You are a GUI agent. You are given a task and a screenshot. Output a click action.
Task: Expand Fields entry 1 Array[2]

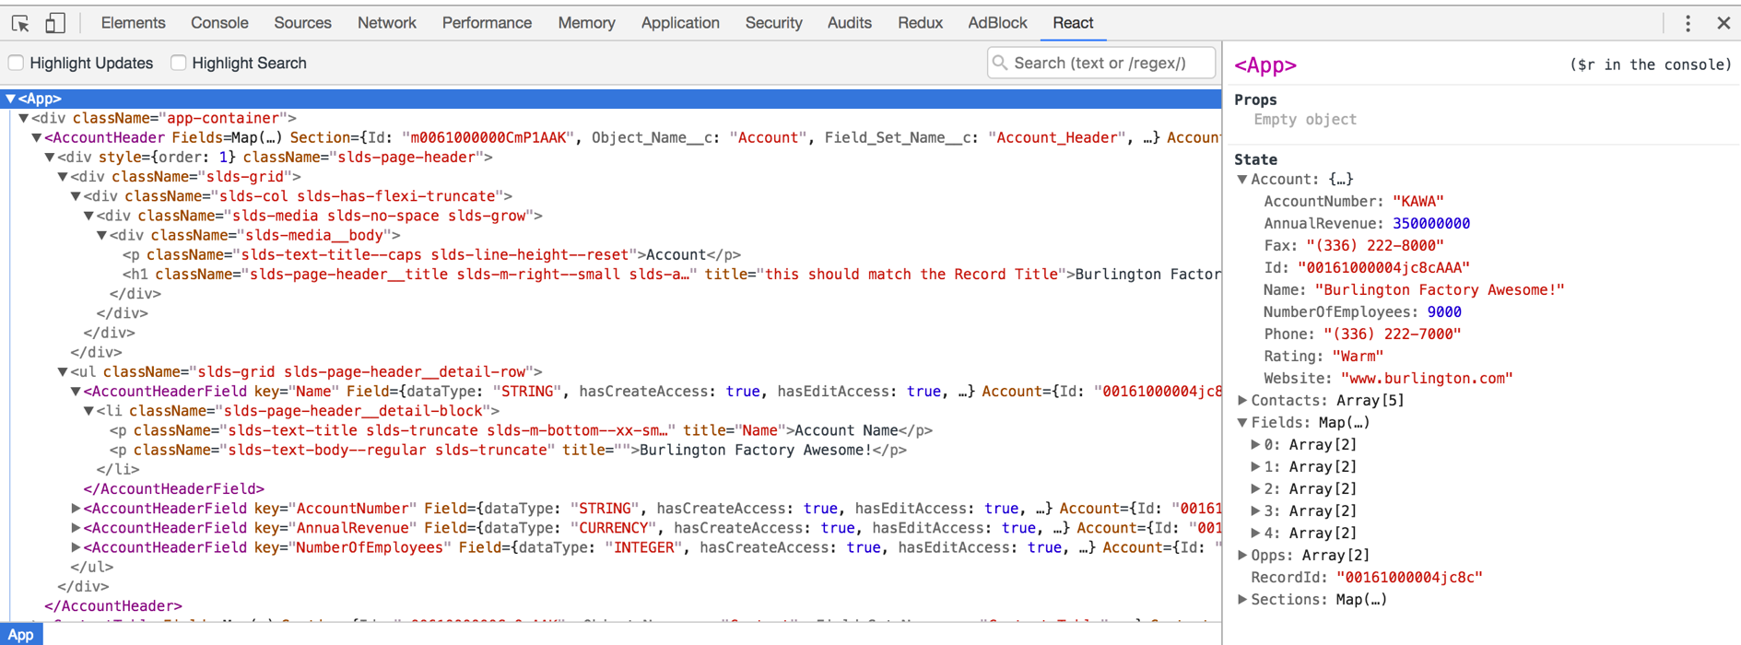click(1254, 467)
